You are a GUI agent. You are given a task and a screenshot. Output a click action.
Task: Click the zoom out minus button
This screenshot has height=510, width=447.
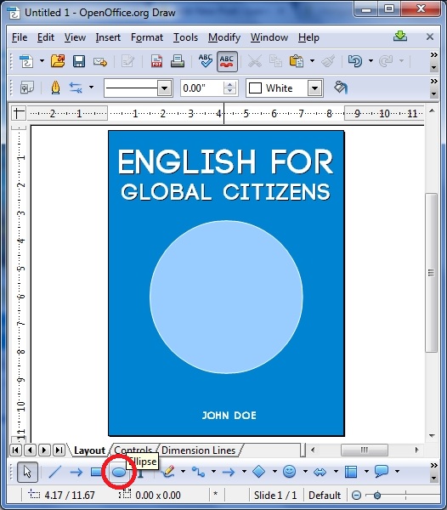click(356, 496)
